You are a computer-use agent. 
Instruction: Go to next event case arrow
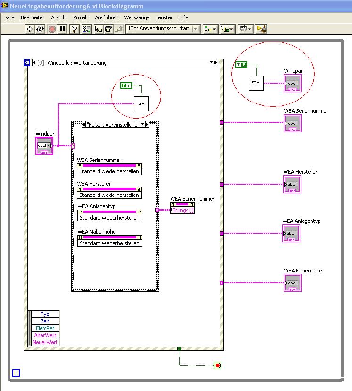216,62
